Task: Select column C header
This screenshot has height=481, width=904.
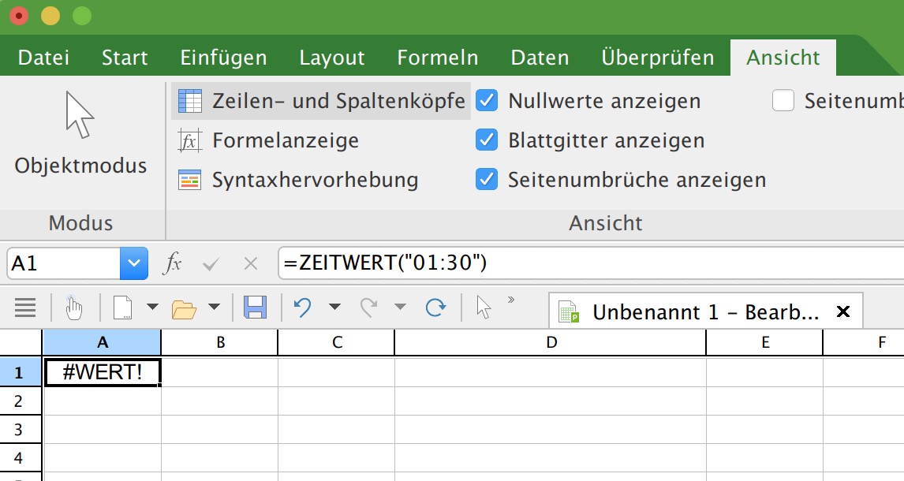Action: click(x=337, y=343)
